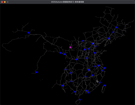
Task: Click the Chengdu node northwest of Chongqing
Action: 65,69
